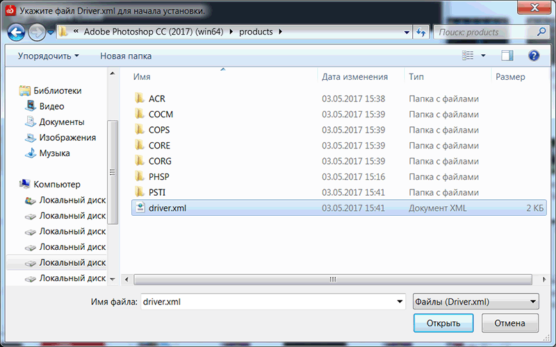The image size is (556, 347).
Task: Click the Adobe installer icon in title bar
Action: [10, 10]
